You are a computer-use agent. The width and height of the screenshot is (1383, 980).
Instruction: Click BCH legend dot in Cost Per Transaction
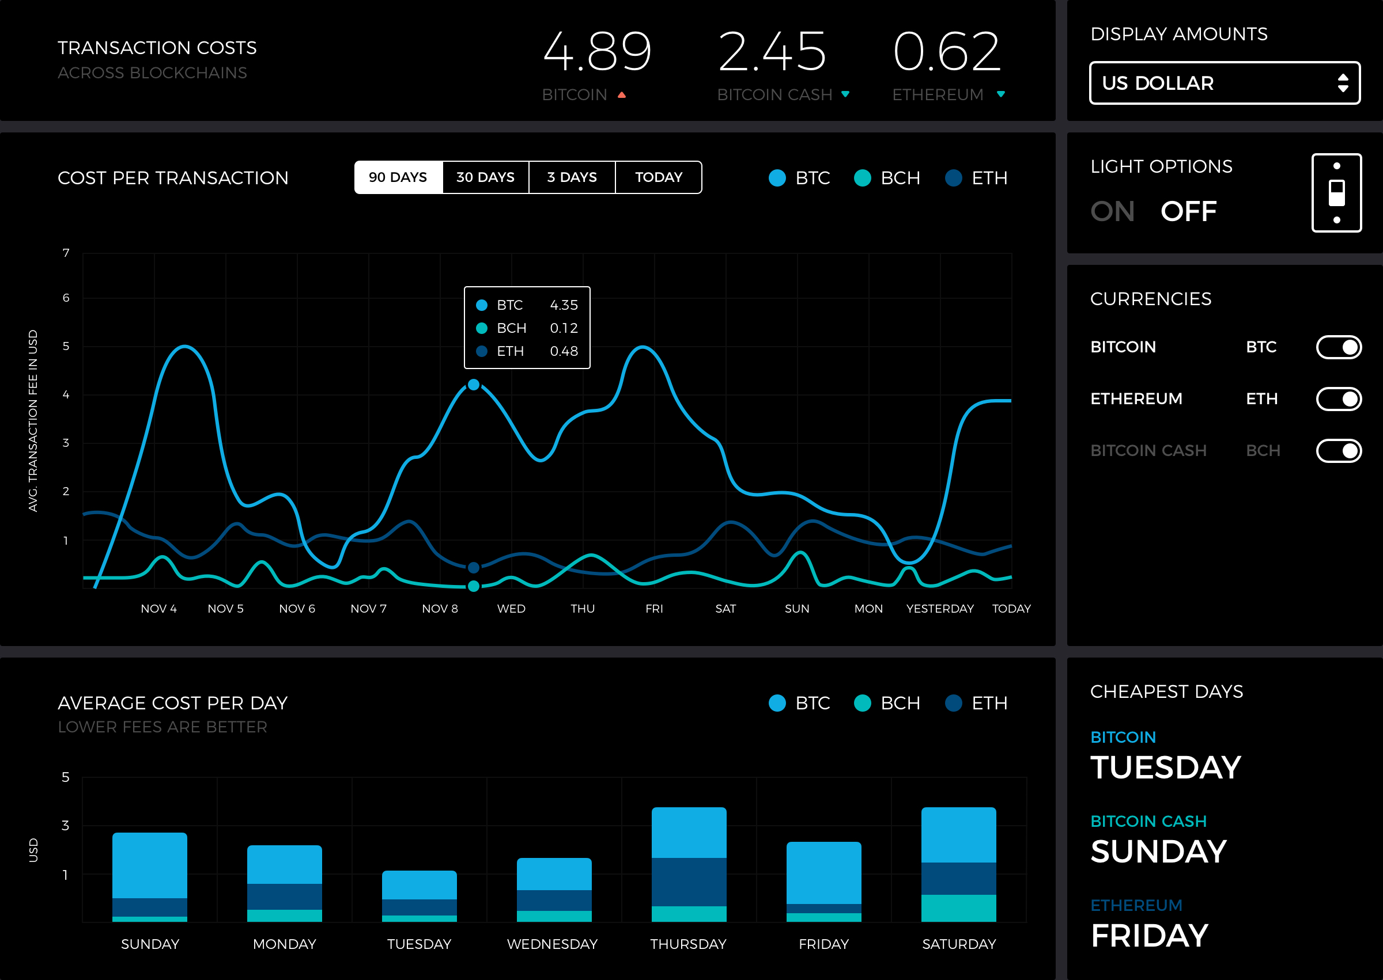point(862,178)
